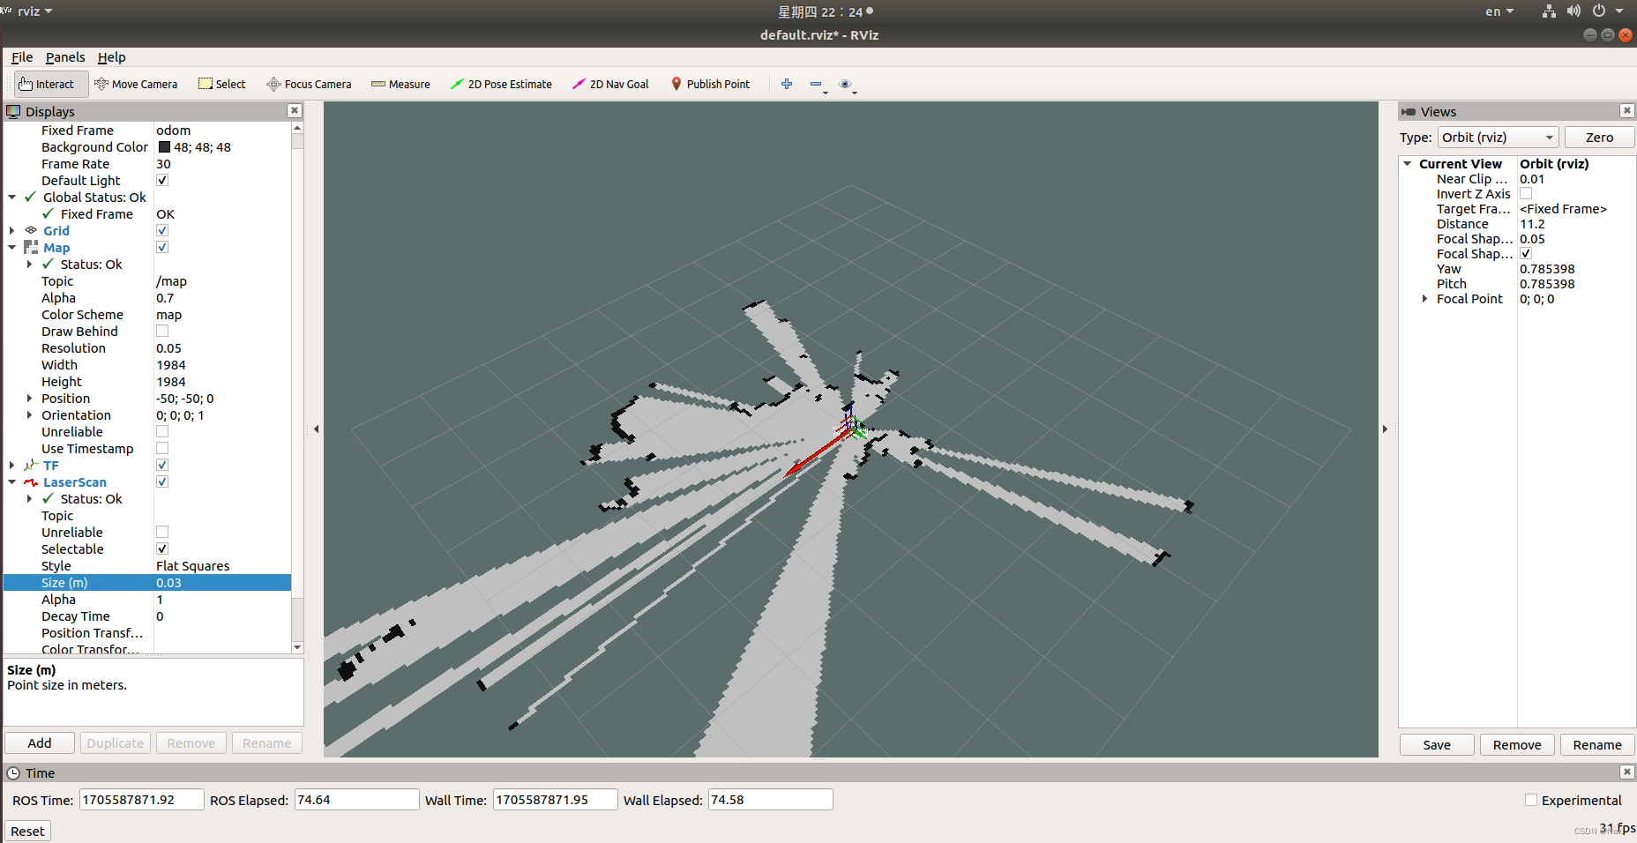The image size is (1637, 843).
Task: Collapse the Current View node
Action: pyautogui.click(x=1409, y=164)
